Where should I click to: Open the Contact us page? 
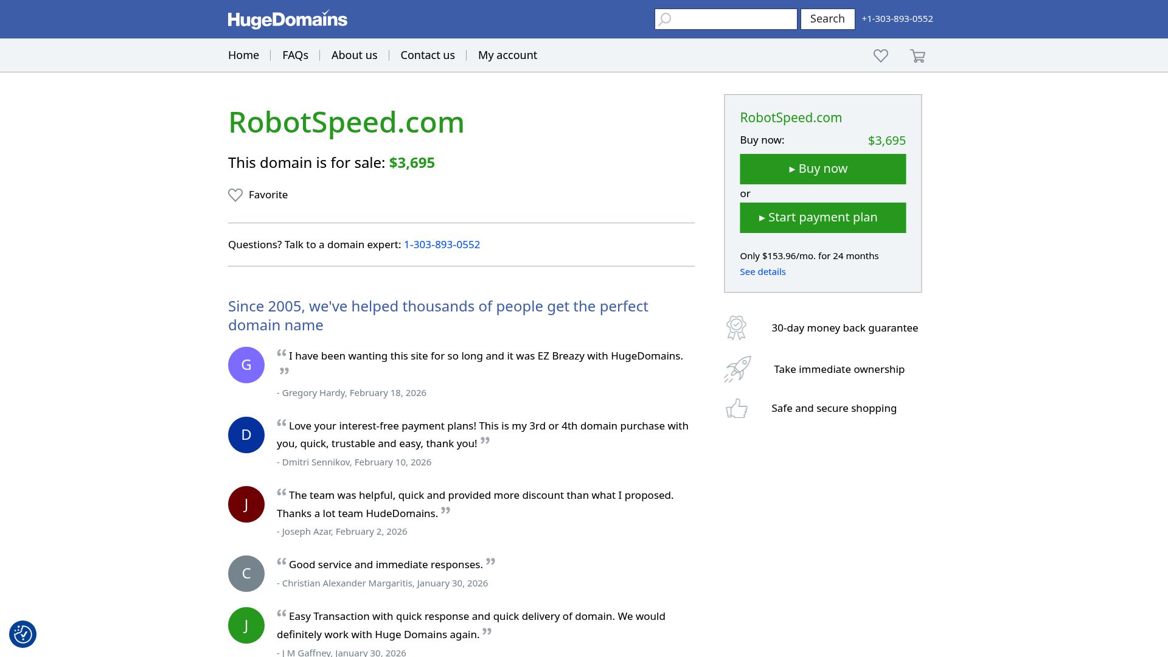coord(427,55)
